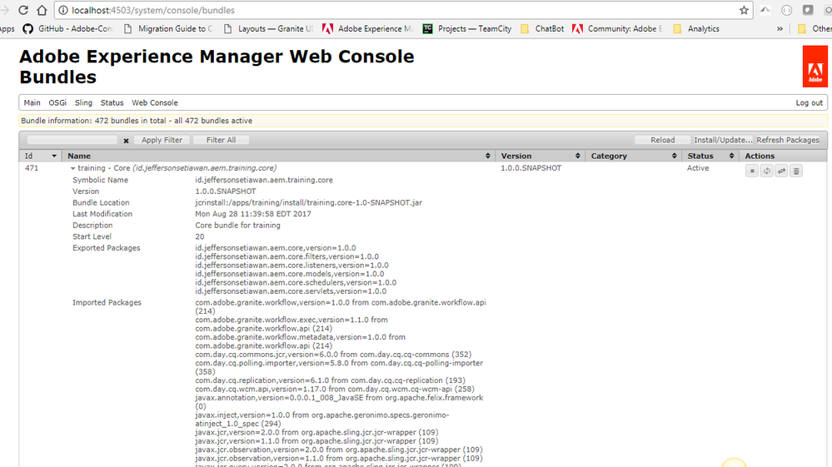Apply the bundle filter
Screen dimensions: 832x467
162,140
